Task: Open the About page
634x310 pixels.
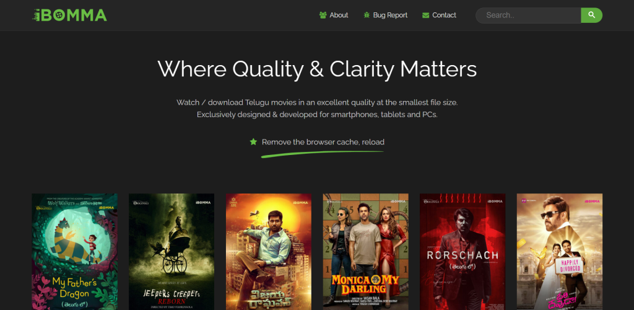Action: pos(339,15)
